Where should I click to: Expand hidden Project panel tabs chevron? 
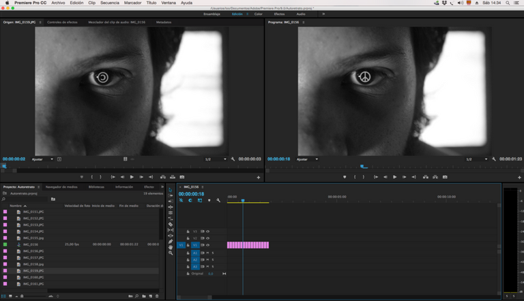point(162,187)
